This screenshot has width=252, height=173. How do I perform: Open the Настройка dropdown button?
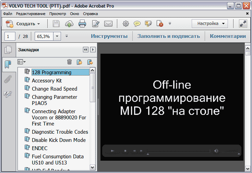point(210,24)
